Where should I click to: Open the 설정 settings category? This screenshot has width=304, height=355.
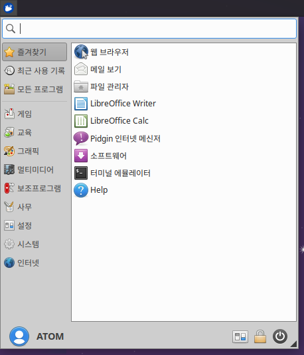coord(35,225)
